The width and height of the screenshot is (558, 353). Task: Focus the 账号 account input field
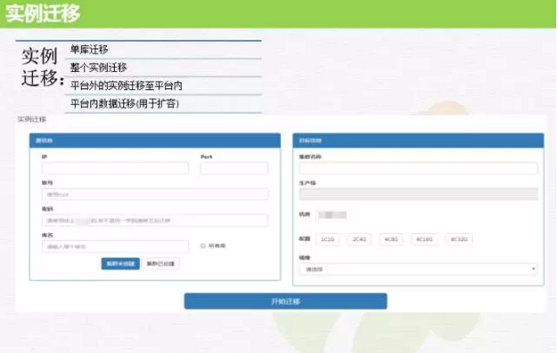(x=155, y=194)
